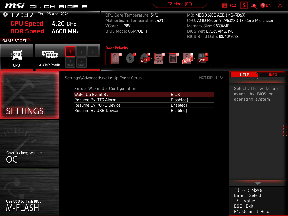Select the hard disk boot priority icon
The image size is (288, 216).
tap(116, 58)
